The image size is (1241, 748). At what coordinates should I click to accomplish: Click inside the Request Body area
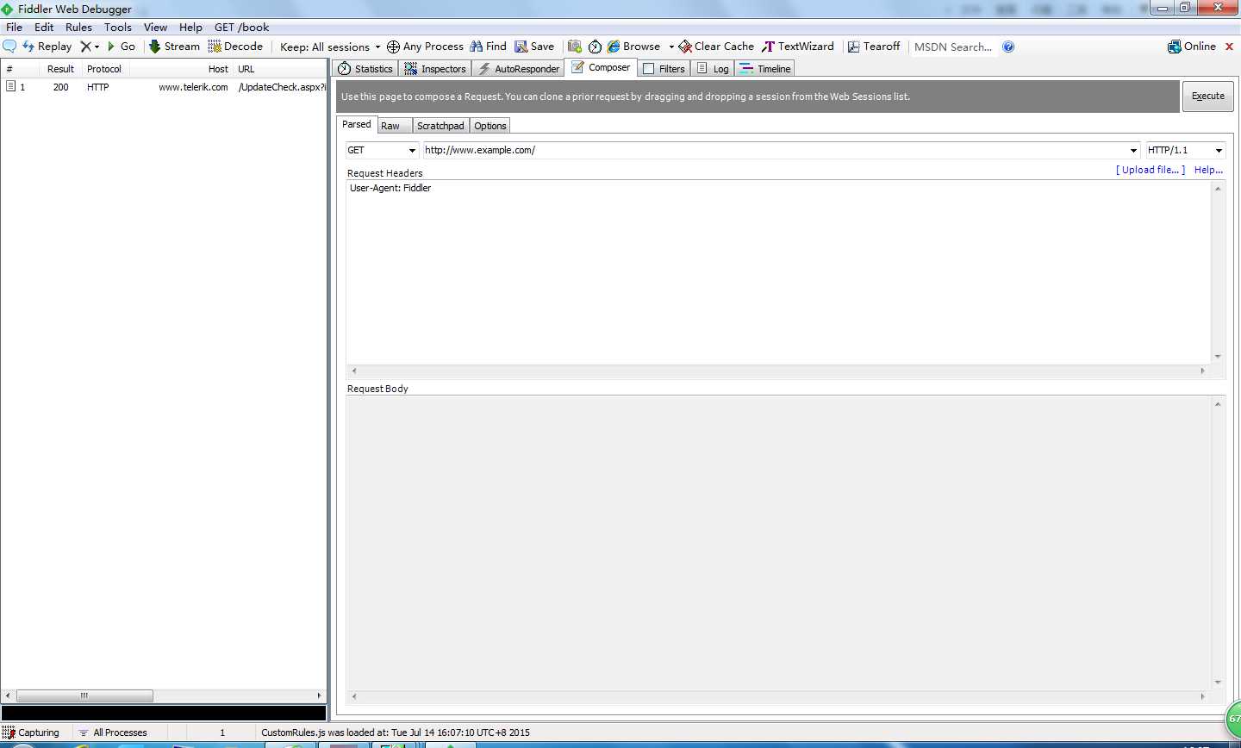(779, 544)
